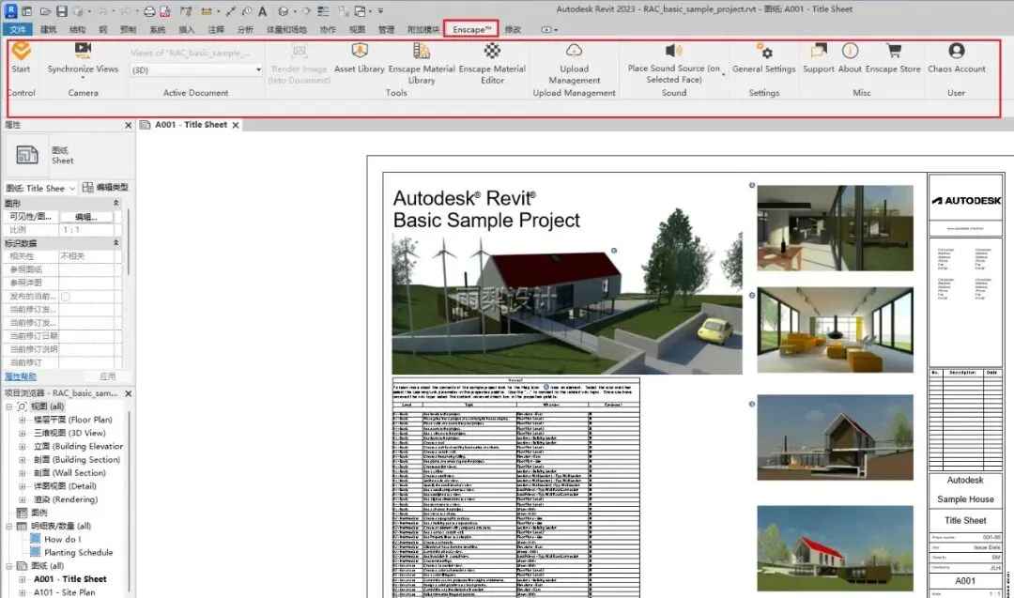Expand the Floor Plan tree node
Screen dimensions: 1014x598
(x=23, y=421)
